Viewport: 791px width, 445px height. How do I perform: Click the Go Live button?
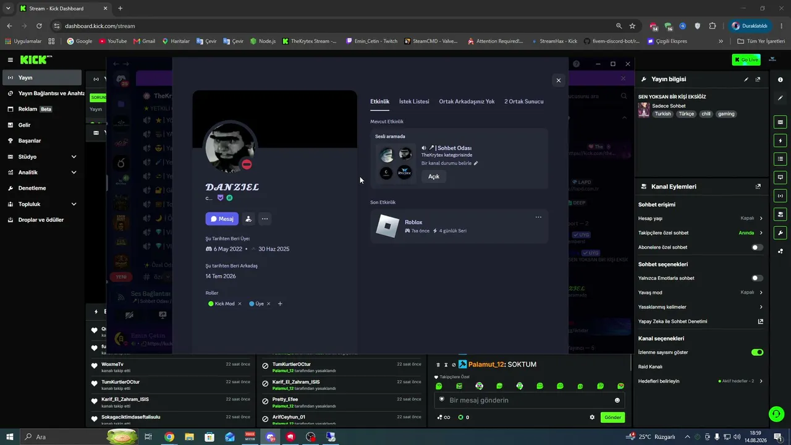(x=746, y=60)
